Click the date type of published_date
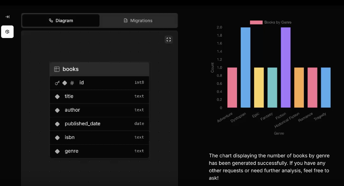Screen dimensions: 344x186 click(139, 124)
